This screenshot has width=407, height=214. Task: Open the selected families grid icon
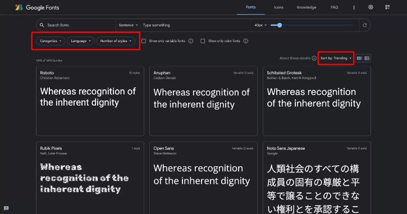coord(387,7)
